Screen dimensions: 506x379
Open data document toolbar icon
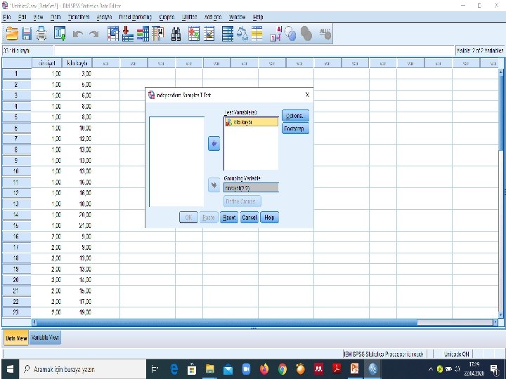point(12,34)
